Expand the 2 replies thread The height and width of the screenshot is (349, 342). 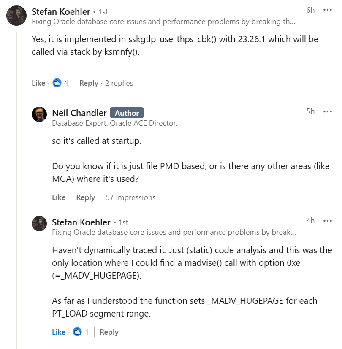(119, 83)
